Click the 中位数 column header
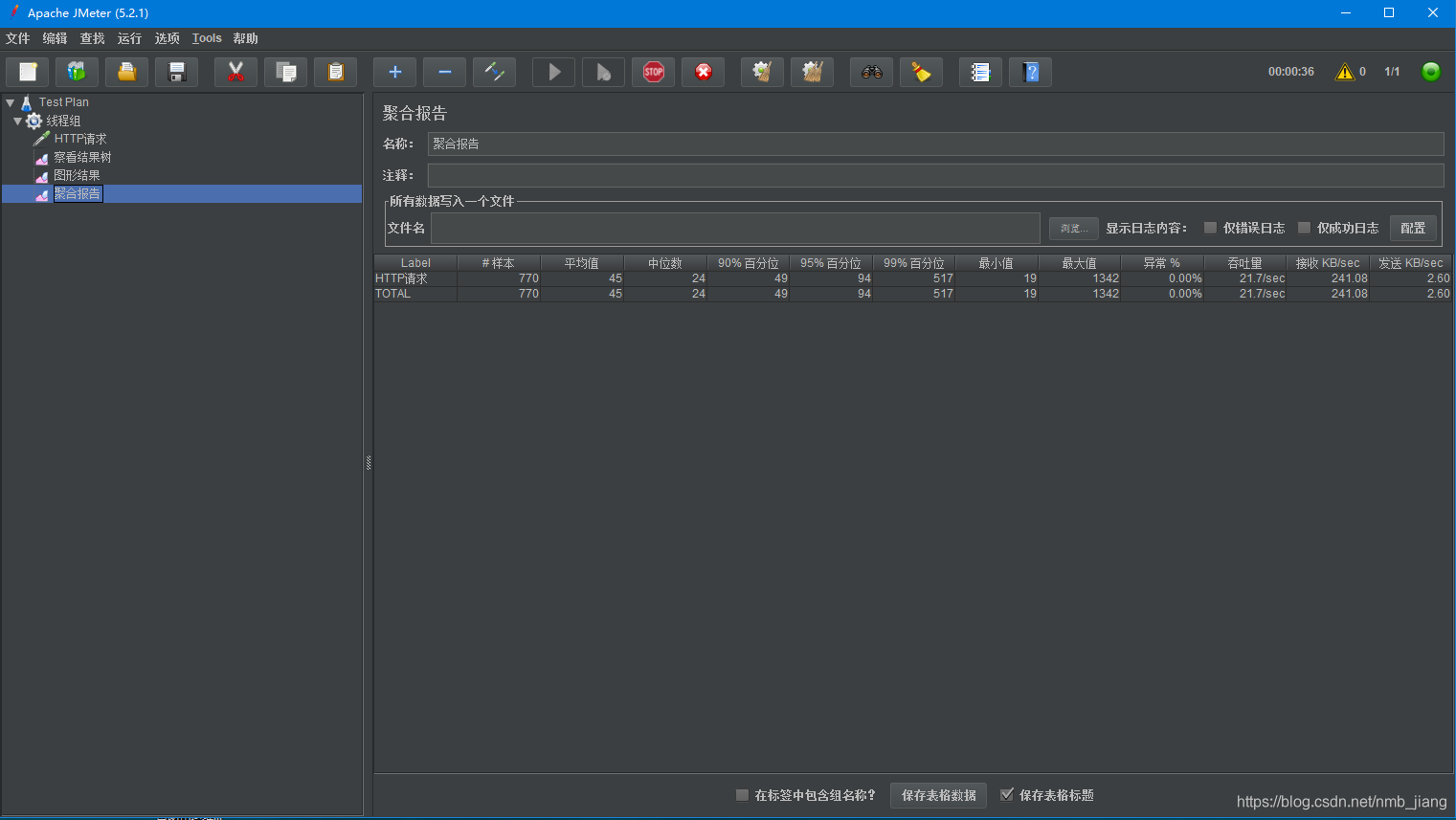This screenshot has width=1456, height=820. point(665,262)
